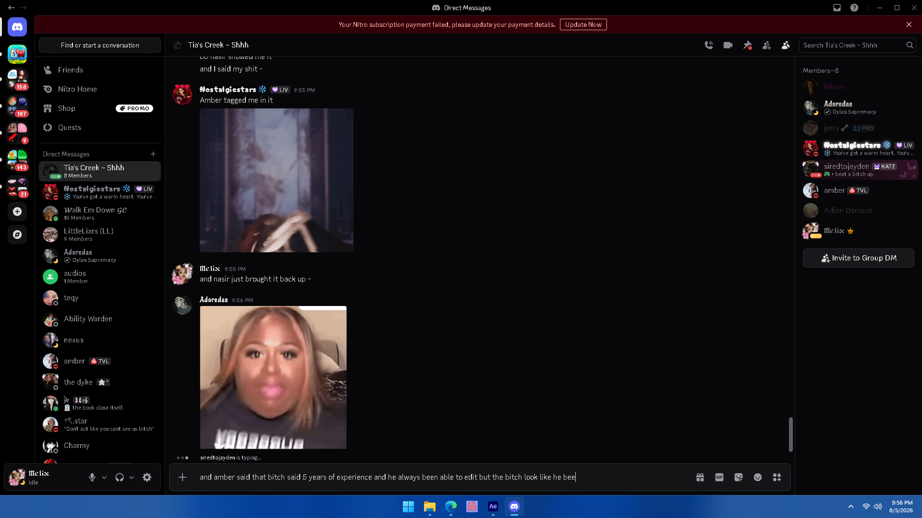922x518 pixels.
Task: Open the image posted by Nostalgiestars
Action: tap(277, 180)
